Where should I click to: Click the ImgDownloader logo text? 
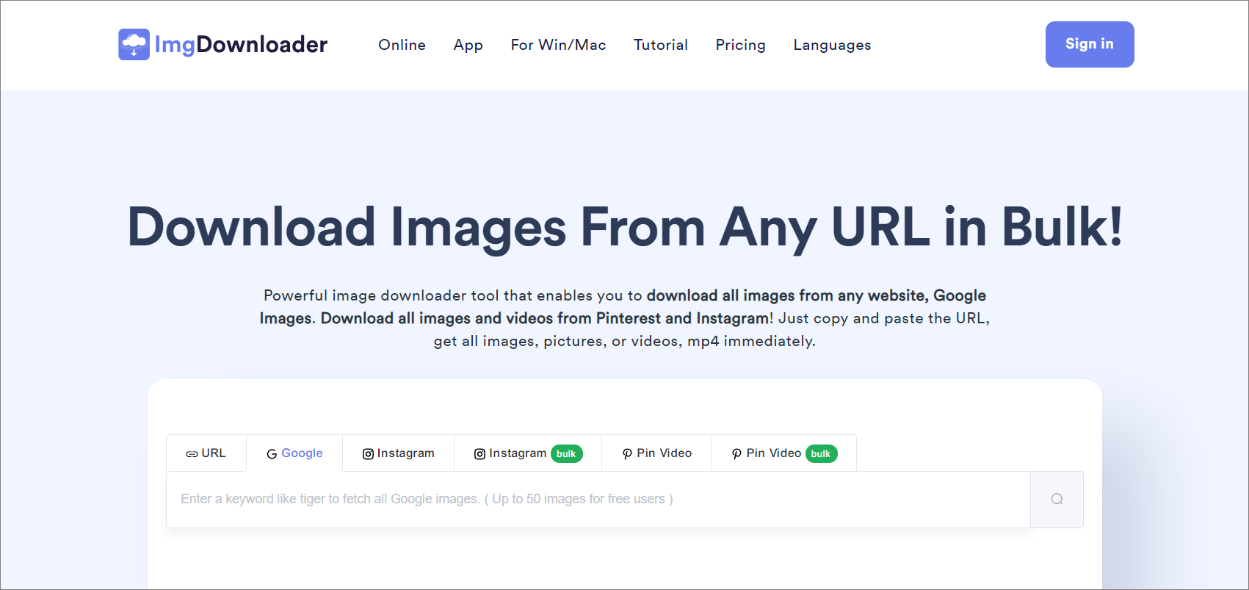(x=241, y=45)
